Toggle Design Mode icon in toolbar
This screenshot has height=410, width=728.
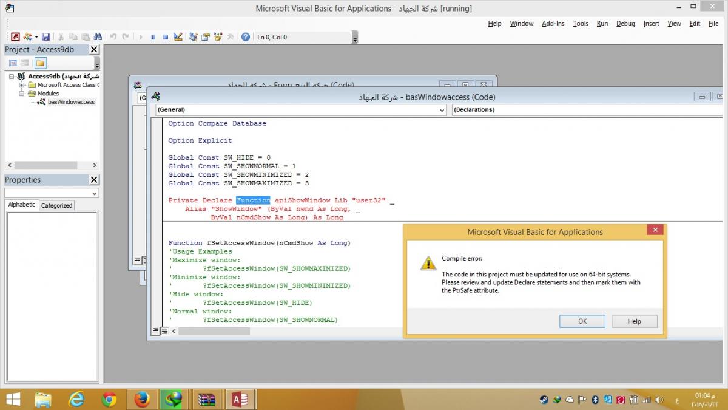pos(178,37)
